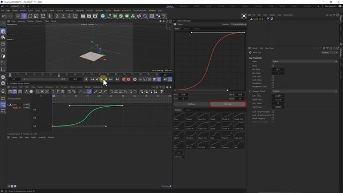Enable Break Tangents checkbox
Screen dimensions: 343x193
coord(273,118)
